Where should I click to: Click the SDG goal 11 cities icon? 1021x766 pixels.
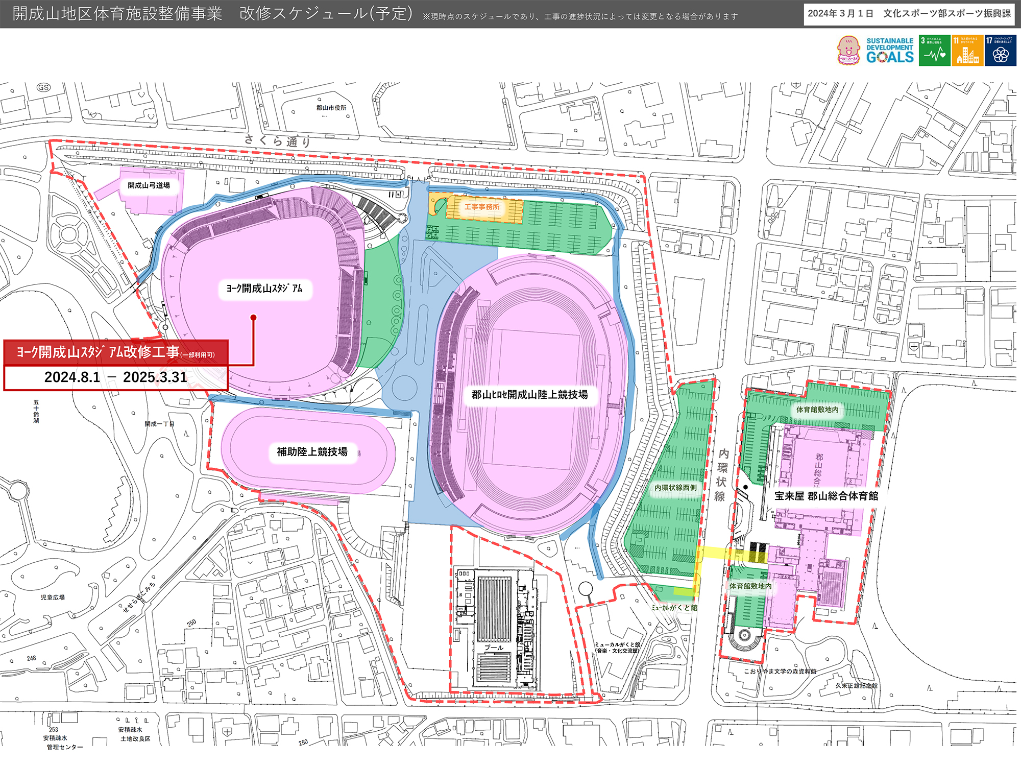pos(967,51)
